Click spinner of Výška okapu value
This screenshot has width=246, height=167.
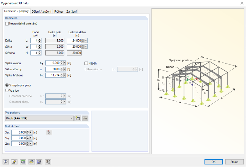tap(61, 63)
